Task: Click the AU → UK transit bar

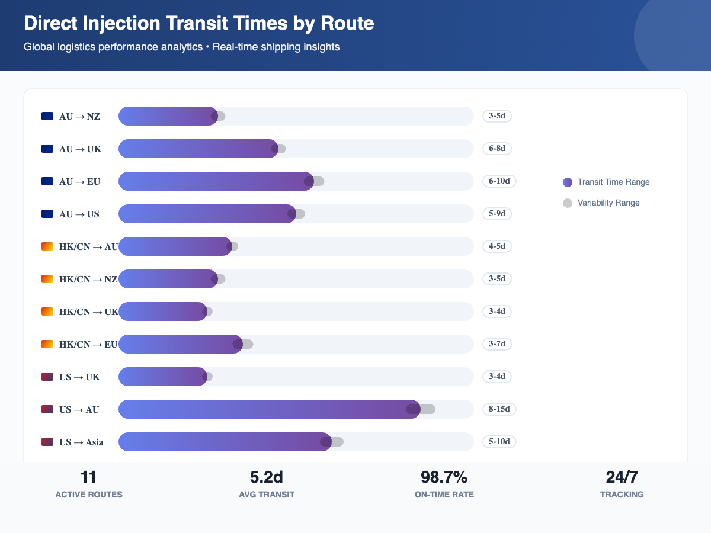Action: tap(198, 149)
